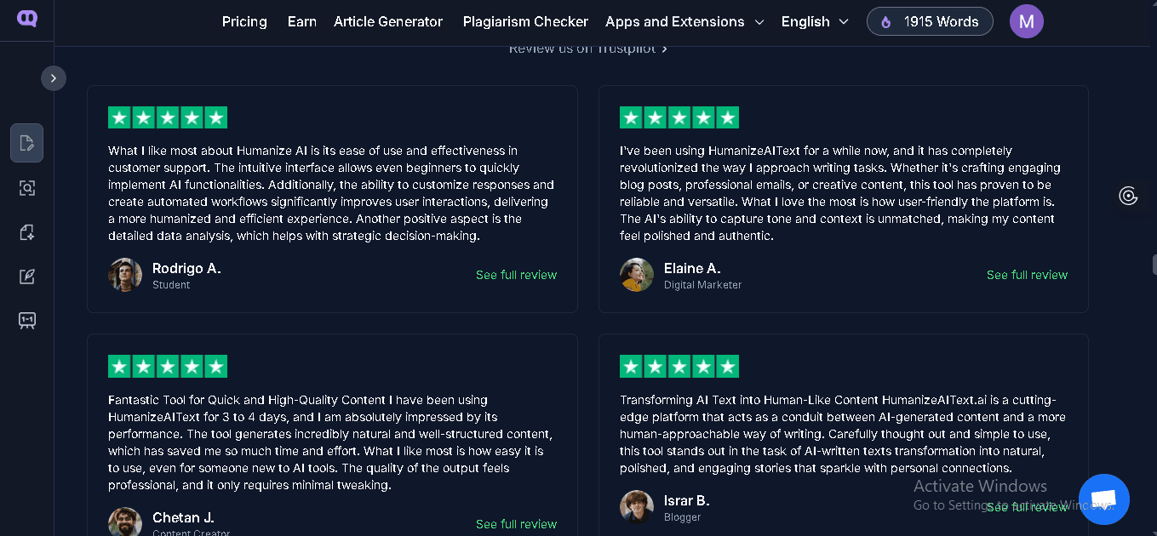Open the AI detector scan tool in sidebar
This screenshot has width=1157, height=536.
point(26,187)
